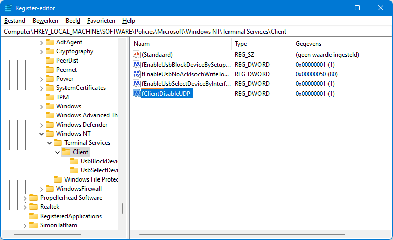Expand the Realtek key node
This screenshot has width=393, height=240.
pyautogui.click(x=25, y=207)
